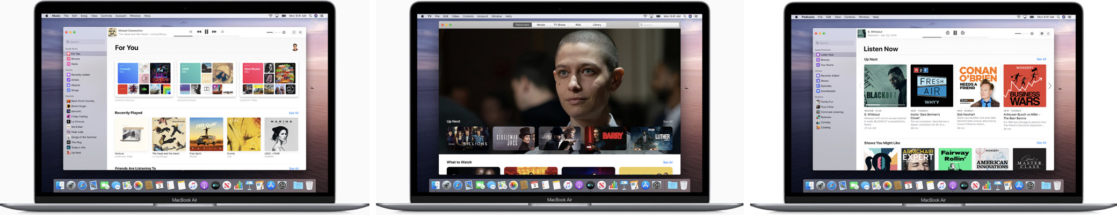
Task: Toggle repeat in the Music window
Action: 222,32
